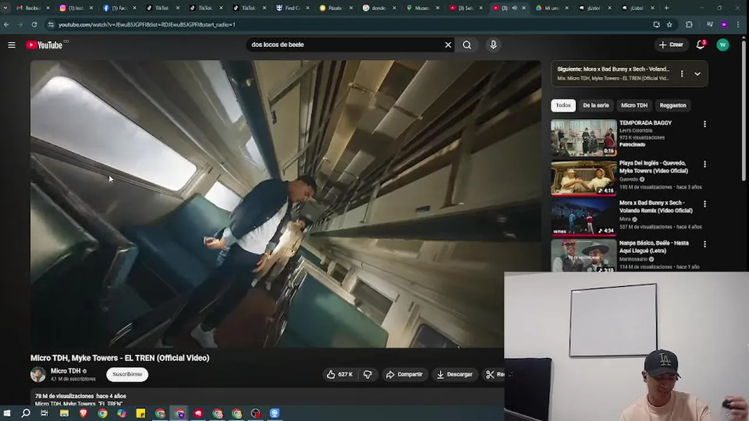Viewport: 749px width, 421px height.
Task: Open Sticky Notes yellow taskbar icon
Action: 140,413
